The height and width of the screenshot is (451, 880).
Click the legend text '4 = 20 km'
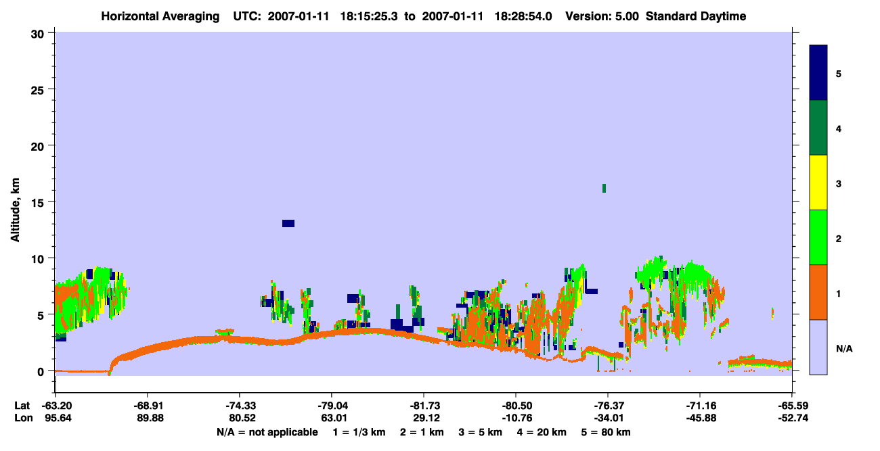tap(543, 432)
